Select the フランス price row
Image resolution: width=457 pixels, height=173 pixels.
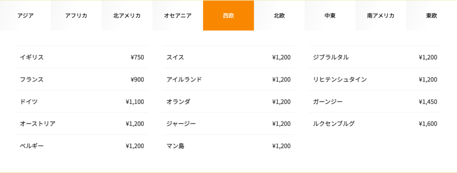(x=82, y=79)
